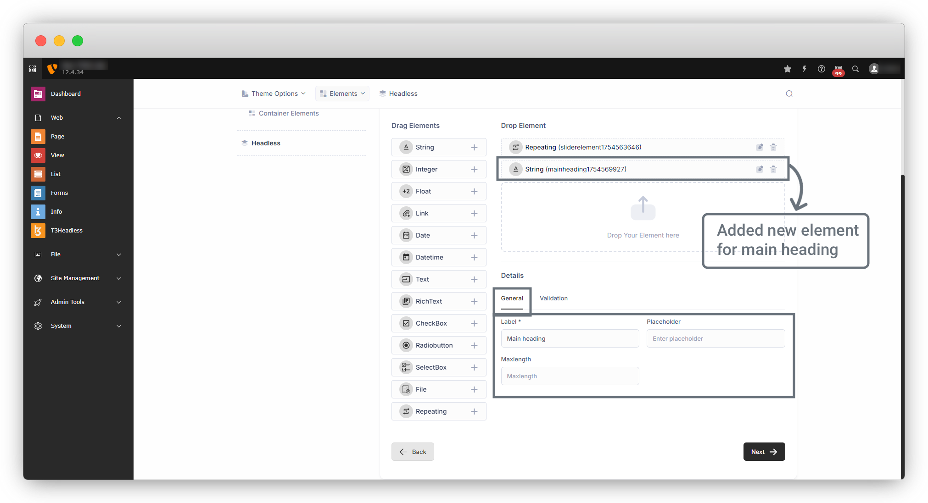Click the search magnifier icon
928x503 pixels.
(x=855, y=69)
